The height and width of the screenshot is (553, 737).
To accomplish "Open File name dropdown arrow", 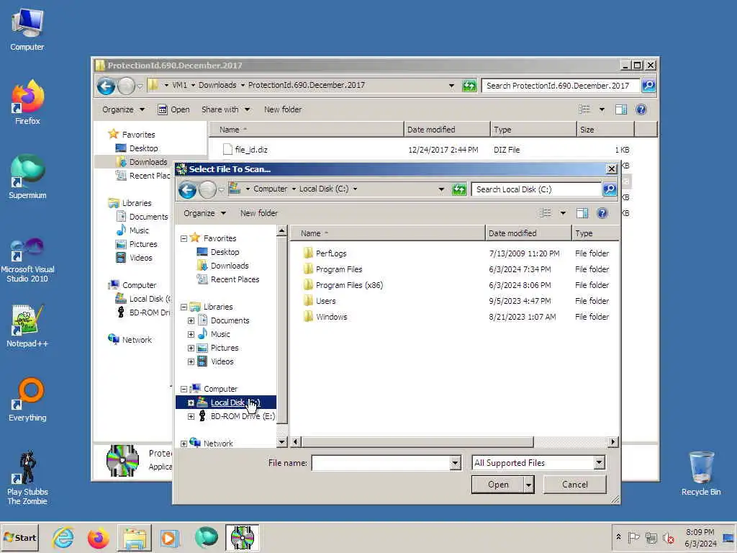I will point(455,463).
